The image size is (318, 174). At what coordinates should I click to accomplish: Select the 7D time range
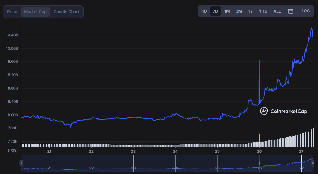click(215, 11)
